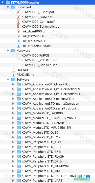Expand KDWM_ModuleSTD_DW1000 disclosure triangle

13,113
